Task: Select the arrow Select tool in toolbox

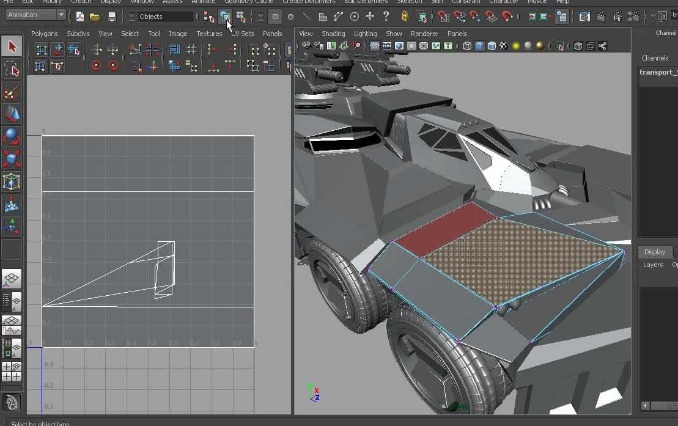Action: pyautogui.click(x=12, y=46)
